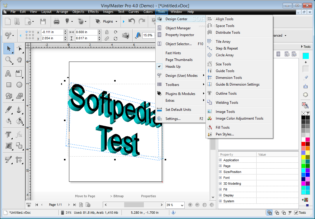Screen dimensions: 315x219
Task: Click the New document icon
Action: (8, 21)
